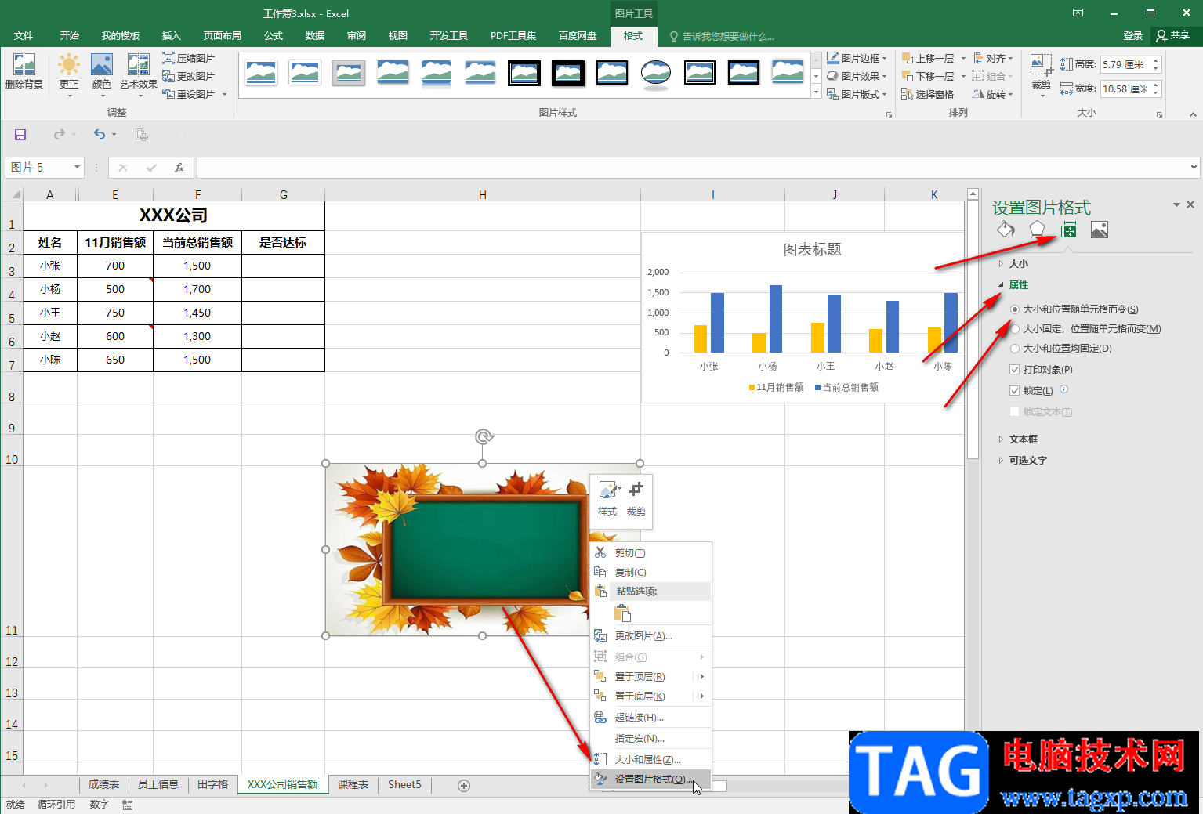The image size is (1203, 814).
Task: Select the oval picture style thumbnail
Action: [656, 74]
